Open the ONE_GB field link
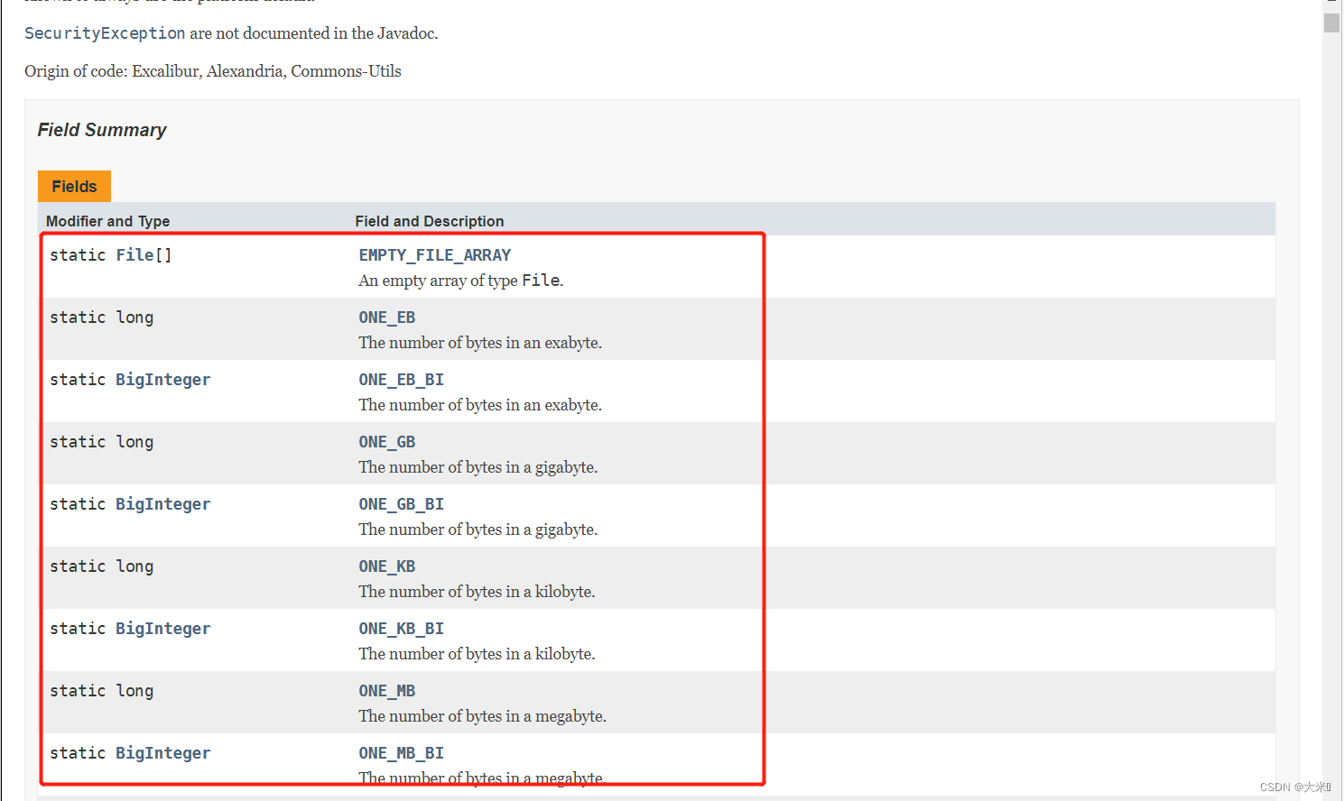Viewport: 1344px width, 801px height. [387, 442]
